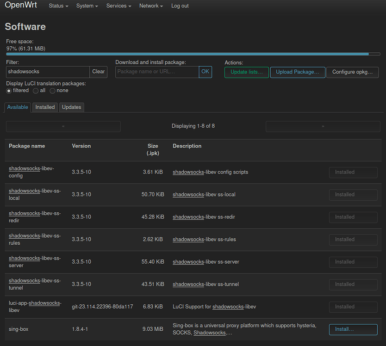Image resolution: width=386 pixels, height=346 pixels.
Task: Open the Services dropdown
Action: [x=118, y=6]
